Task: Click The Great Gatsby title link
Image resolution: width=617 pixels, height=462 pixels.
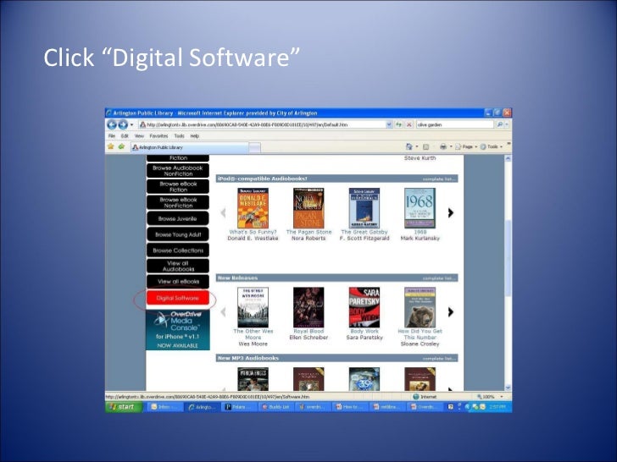Action: click(364, 232)
